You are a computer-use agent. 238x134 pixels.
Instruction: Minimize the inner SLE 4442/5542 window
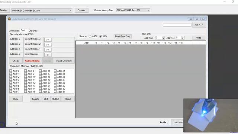(x=191, y=19)
